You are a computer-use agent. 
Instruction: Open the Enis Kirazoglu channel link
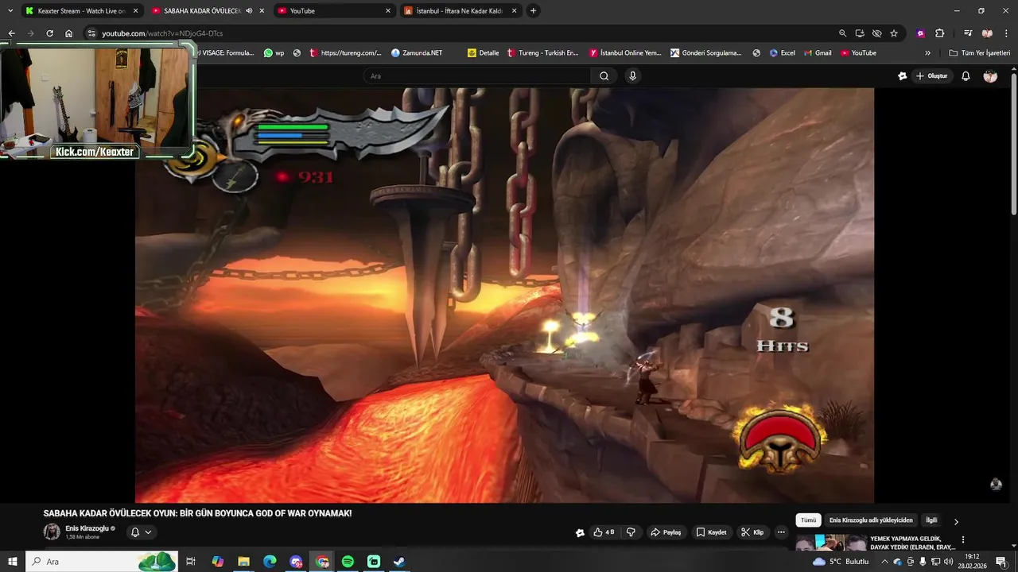(87, 528)
